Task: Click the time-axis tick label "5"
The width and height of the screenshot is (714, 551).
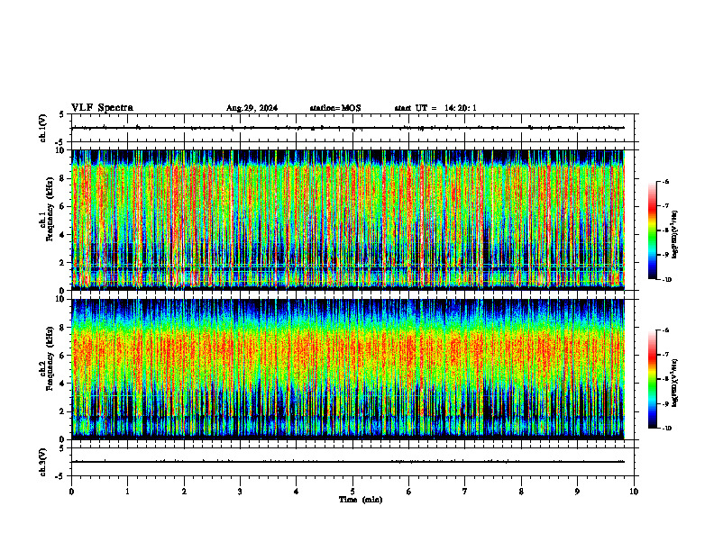Action: click(x=352, y=492)
